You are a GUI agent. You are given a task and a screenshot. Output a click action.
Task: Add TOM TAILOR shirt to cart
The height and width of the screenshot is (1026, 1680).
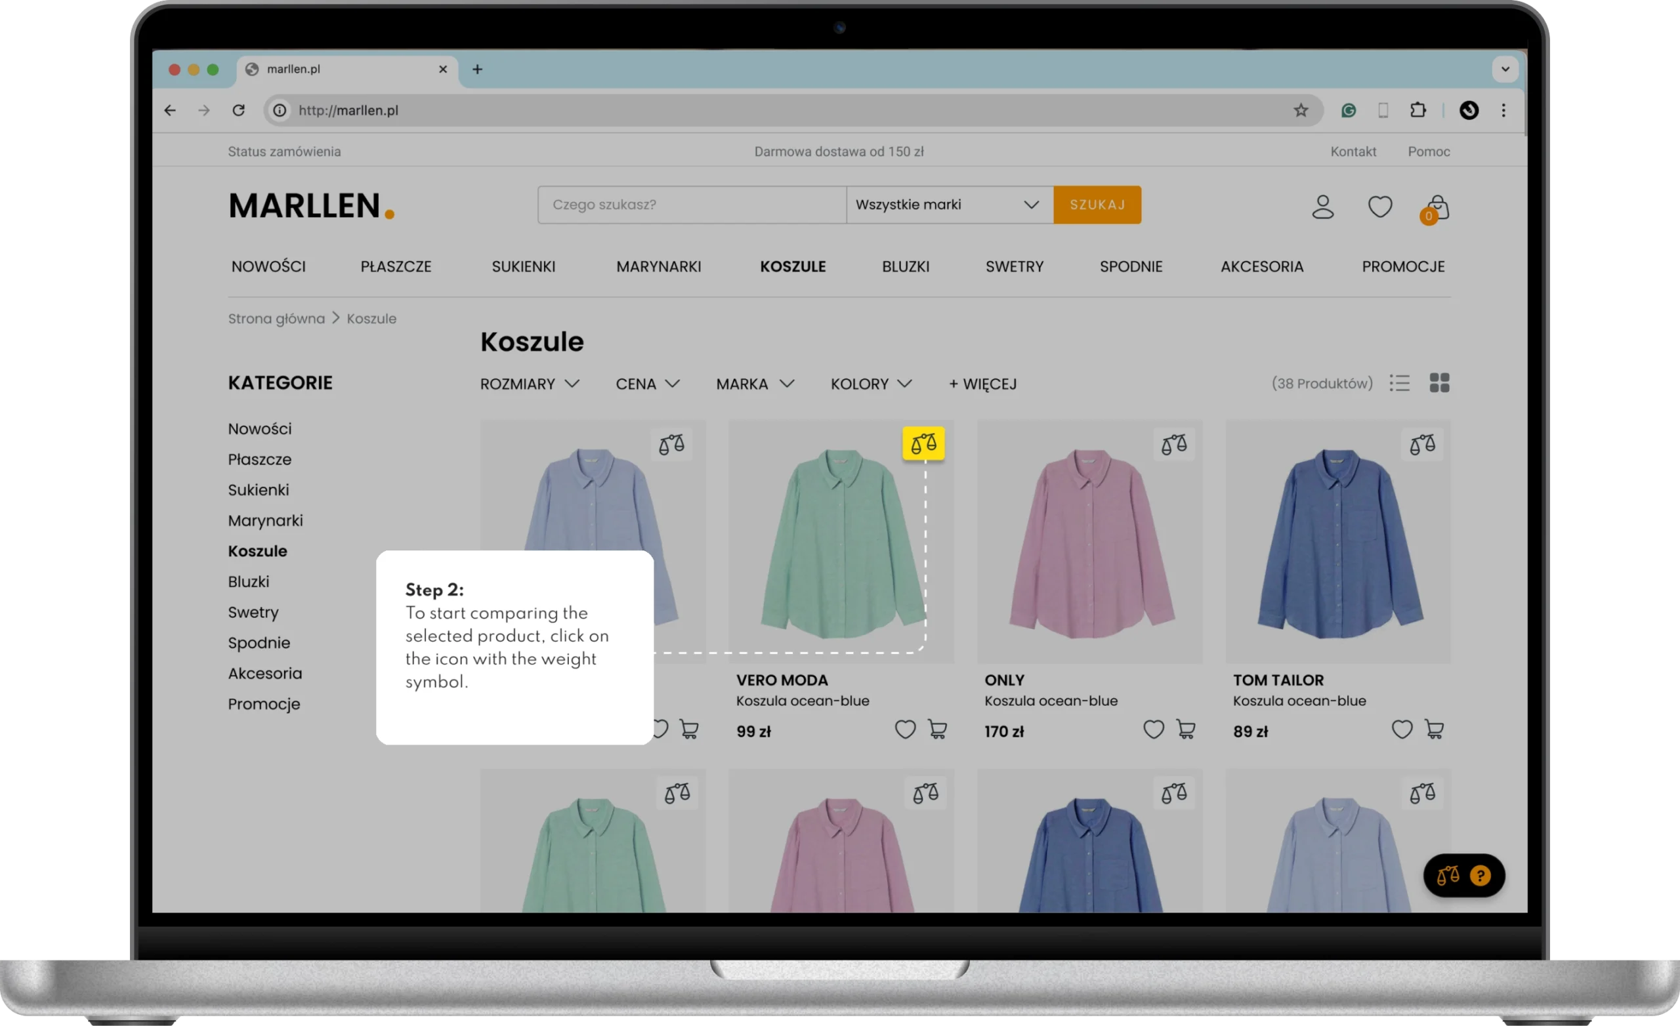pyautogui.click(x=1434, y=729)
